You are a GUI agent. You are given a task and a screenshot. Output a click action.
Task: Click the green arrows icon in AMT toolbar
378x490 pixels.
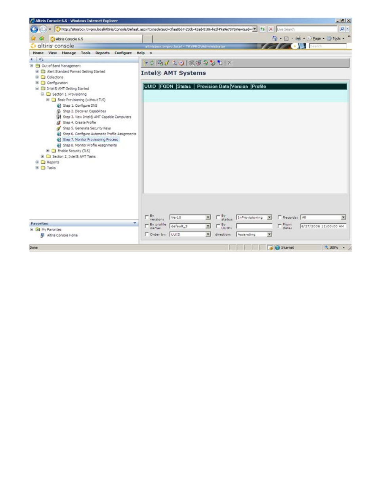click(x=206, y=63)
